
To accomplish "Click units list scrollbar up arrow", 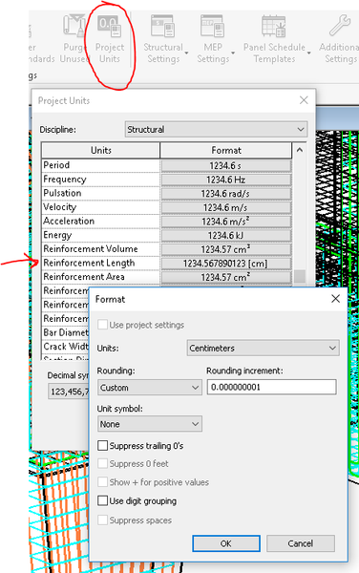I will pos(300,150).
